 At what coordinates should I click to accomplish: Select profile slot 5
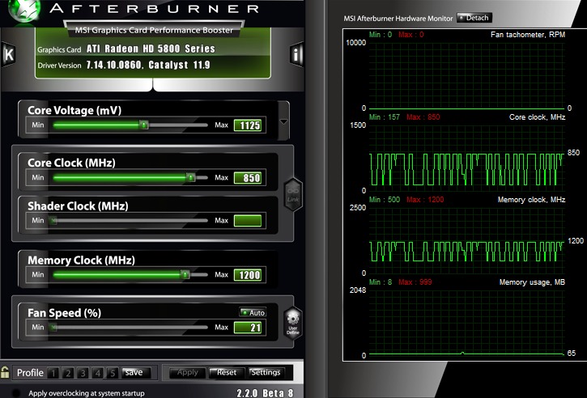click(x=113, y=373)
